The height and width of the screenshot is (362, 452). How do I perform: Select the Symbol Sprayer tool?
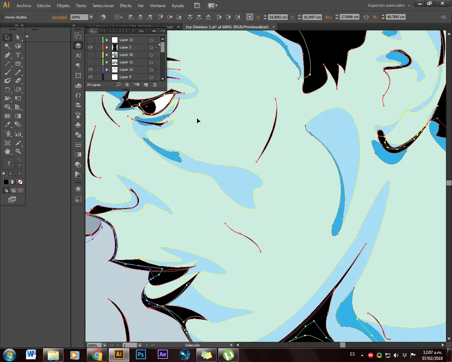pyautogui.click(x=7, y=134)
